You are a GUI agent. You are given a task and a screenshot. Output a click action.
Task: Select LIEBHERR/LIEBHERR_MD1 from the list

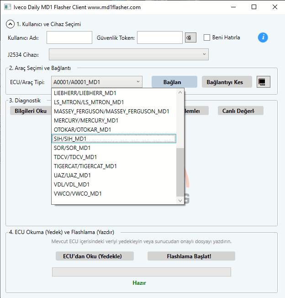pos(114,93)
